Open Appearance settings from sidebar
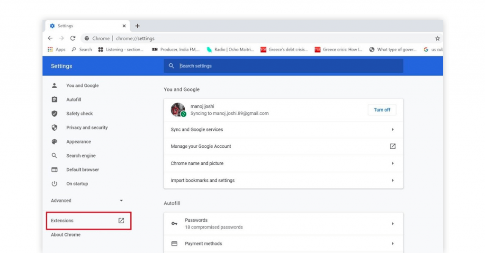 (x=79, y=142)
